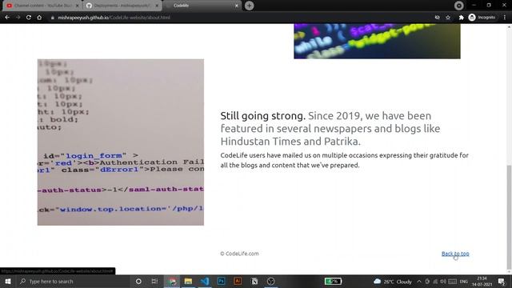Click the Type here to search box
The height and width of the screenshot is (288, 512).
[x=73, y=281]
